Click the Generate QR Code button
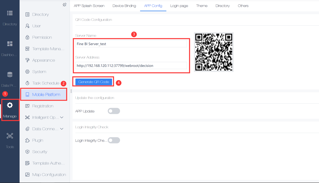Screen dimensions: 319x183 [94, 82]
